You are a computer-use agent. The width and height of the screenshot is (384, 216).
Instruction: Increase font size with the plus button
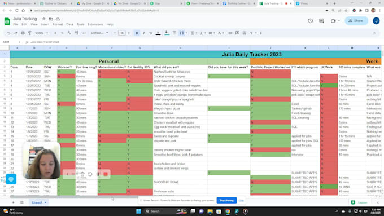pos(129,33)
